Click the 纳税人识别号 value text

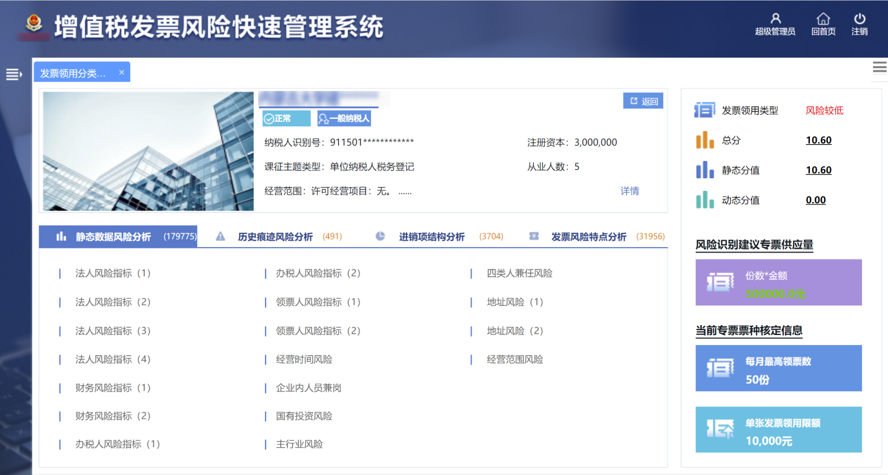[372, 142]
